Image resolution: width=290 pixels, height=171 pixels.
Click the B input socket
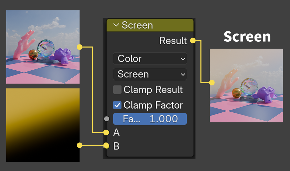point(106,145)
